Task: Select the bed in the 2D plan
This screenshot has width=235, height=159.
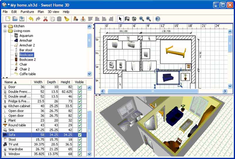Action: pos(176,52)
